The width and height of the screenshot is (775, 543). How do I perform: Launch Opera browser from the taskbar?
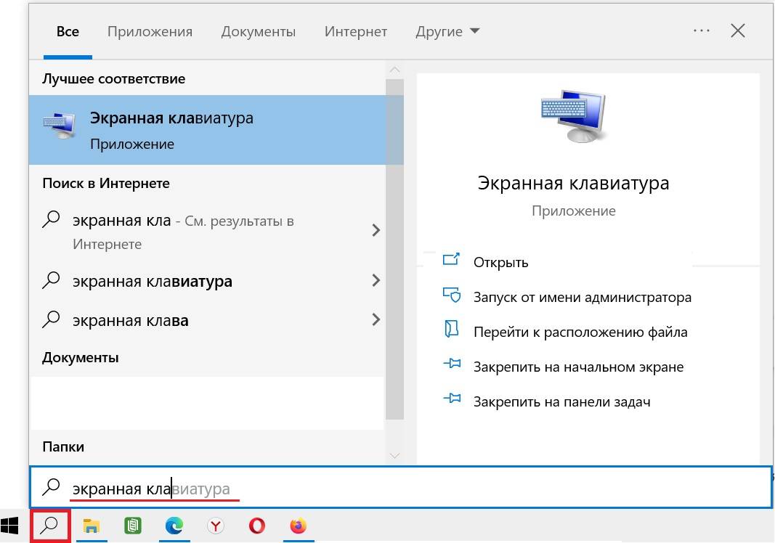pos(256,526)
